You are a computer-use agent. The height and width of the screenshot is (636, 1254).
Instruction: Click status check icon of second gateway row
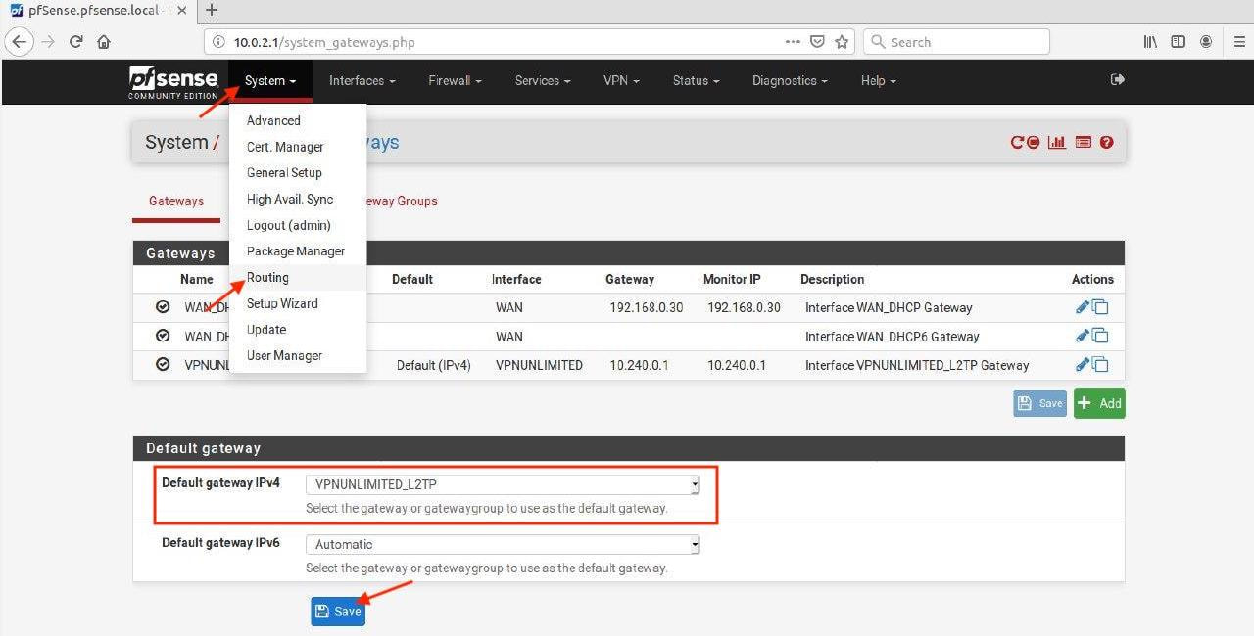(163, 336)
